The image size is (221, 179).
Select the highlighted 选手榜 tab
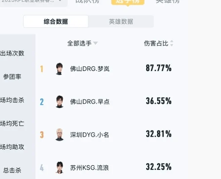[x=128, y=2]
